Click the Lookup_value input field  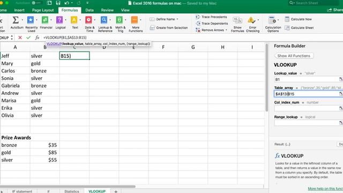click(x=306, y=79)
